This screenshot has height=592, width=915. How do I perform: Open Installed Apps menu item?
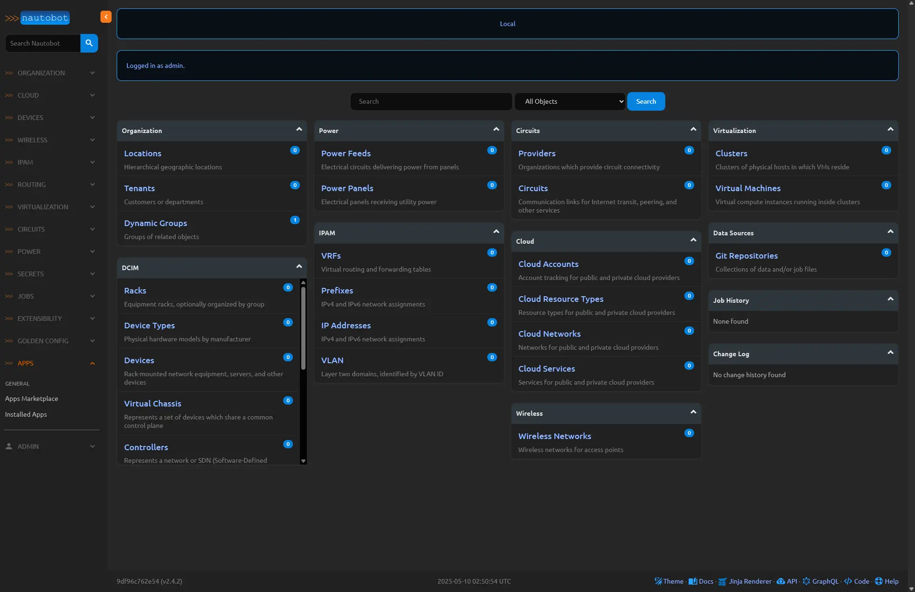coord(26,414)
